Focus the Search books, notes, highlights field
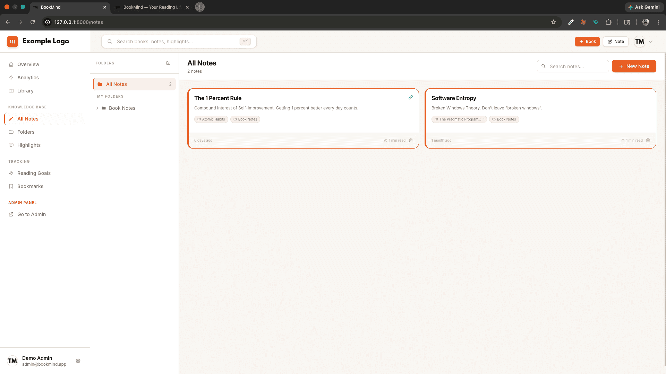Viewport: 666px width, 374px height. coord(179,42)
